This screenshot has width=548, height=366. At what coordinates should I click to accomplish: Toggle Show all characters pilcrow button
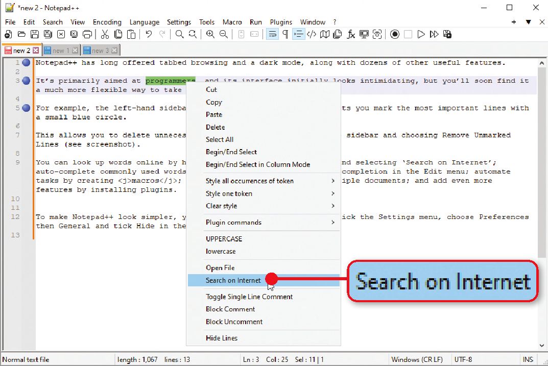(285, 34)
